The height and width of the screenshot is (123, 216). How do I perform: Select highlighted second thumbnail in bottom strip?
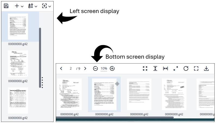[104, 94]
